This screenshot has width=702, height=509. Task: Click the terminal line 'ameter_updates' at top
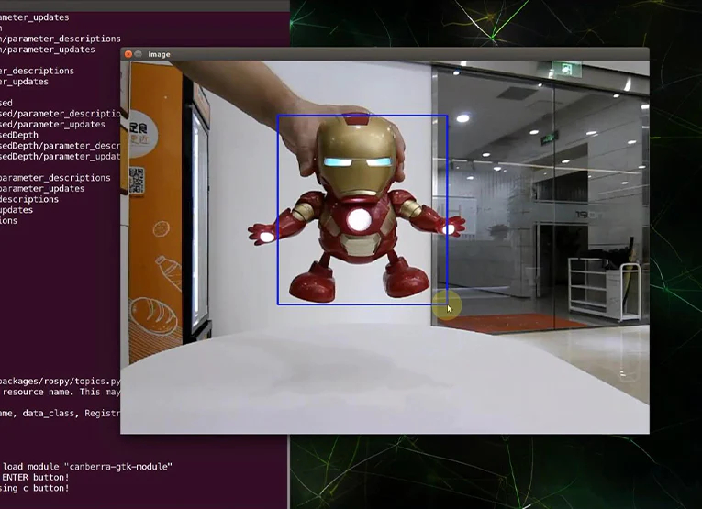35,17
